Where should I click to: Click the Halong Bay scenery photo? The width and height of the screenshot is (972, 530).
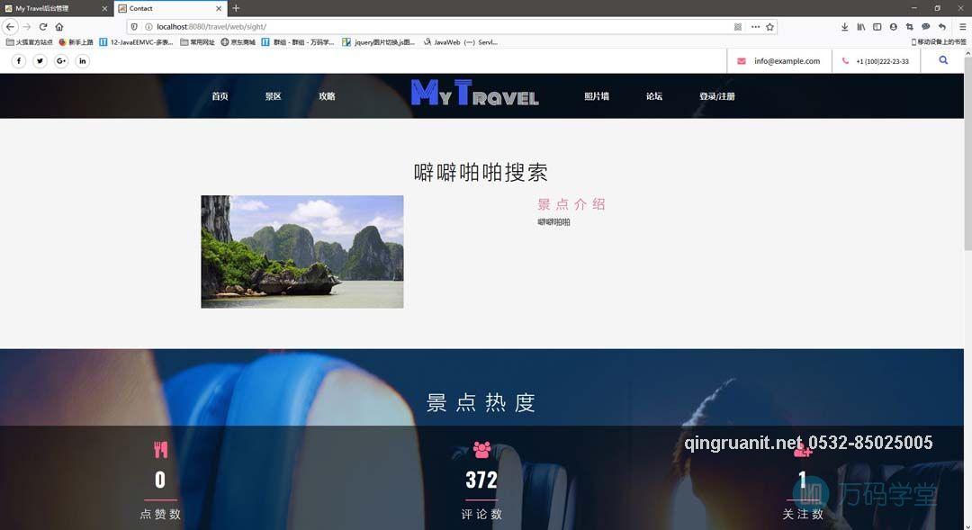pos(301,251)
